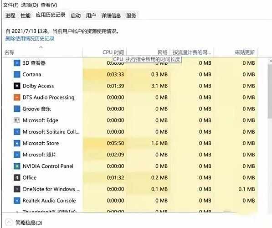Open the 文件(F) menu
The width and height of the screenshot is (272, 228).
11,5
